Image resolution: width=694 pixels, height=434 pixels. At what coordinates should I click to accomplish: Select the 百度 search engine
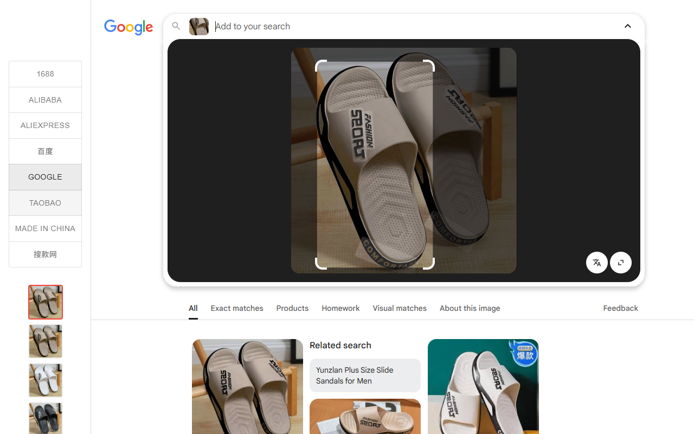[45, 151]
